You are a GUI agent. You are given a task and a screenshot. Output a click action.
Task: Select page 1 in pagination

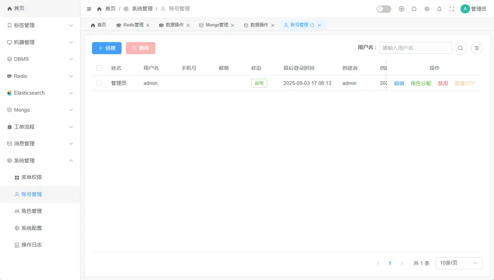390,263
